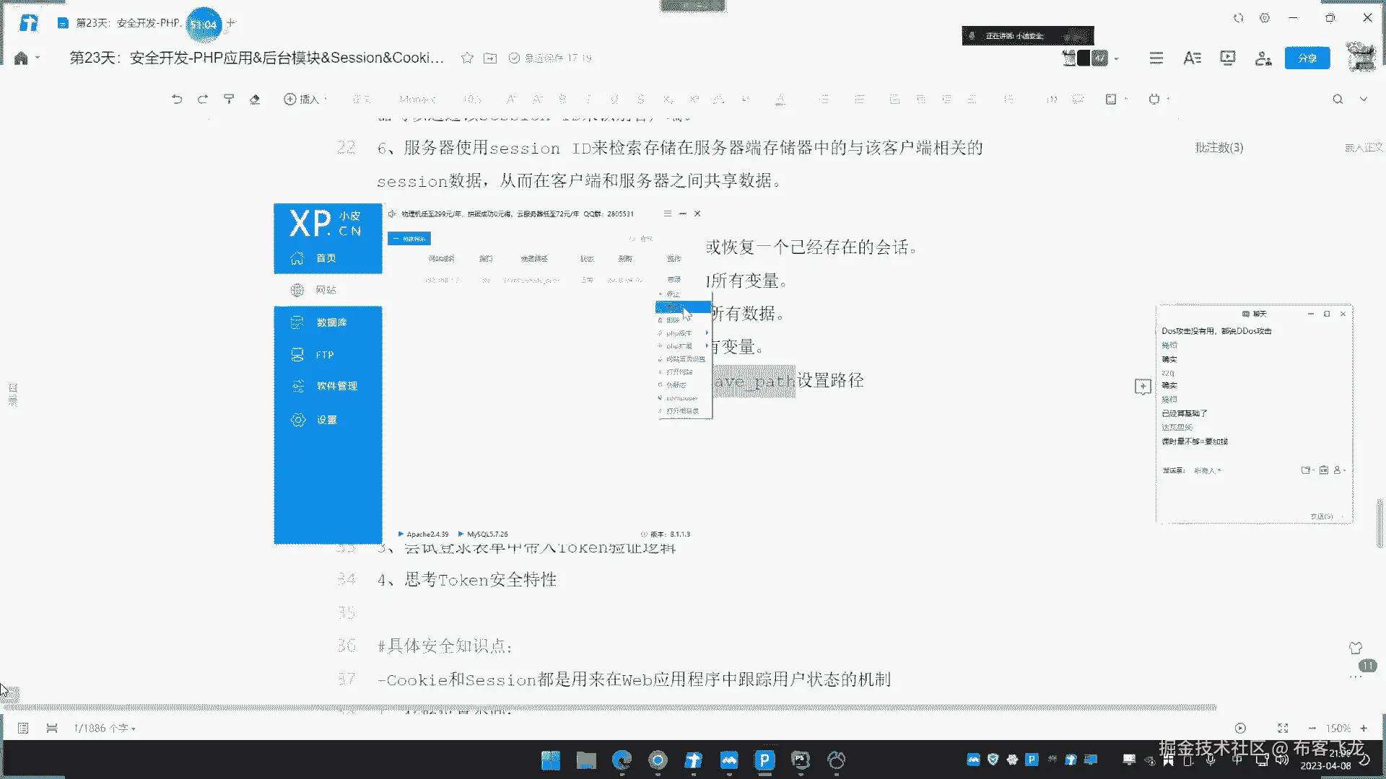Select the format painter tool
Image resolution: width=1386 pixels, height=779 pixels.
(229, 100)
